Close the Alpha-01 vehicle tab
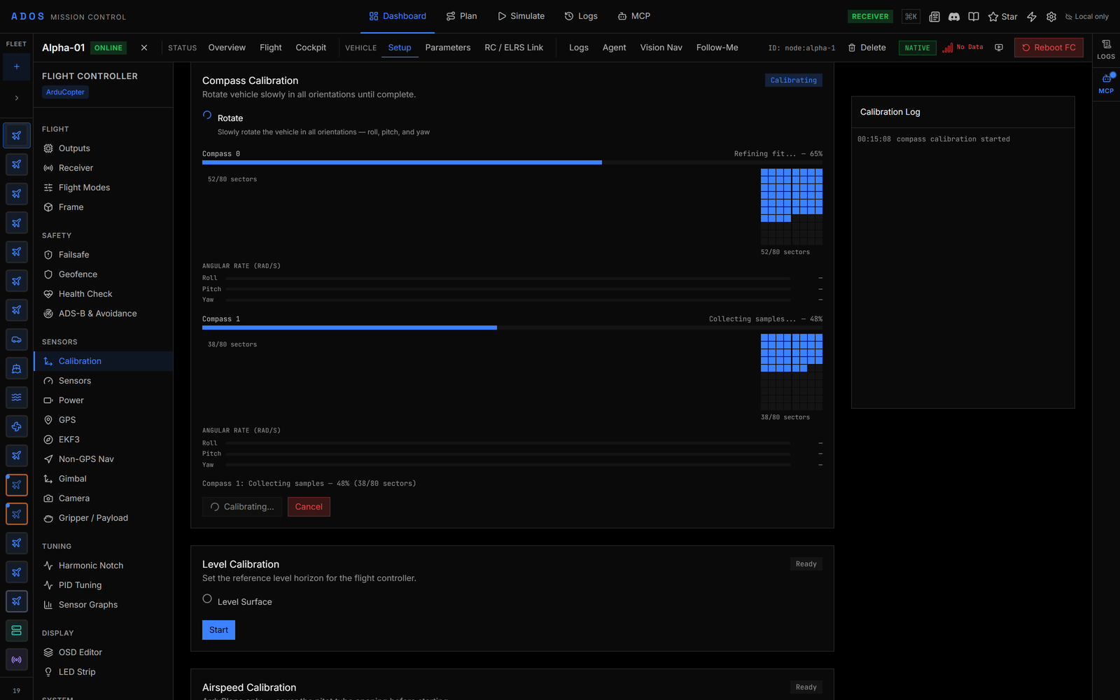This screenshot has height=700, width=1120. click(x=144, y=48)
